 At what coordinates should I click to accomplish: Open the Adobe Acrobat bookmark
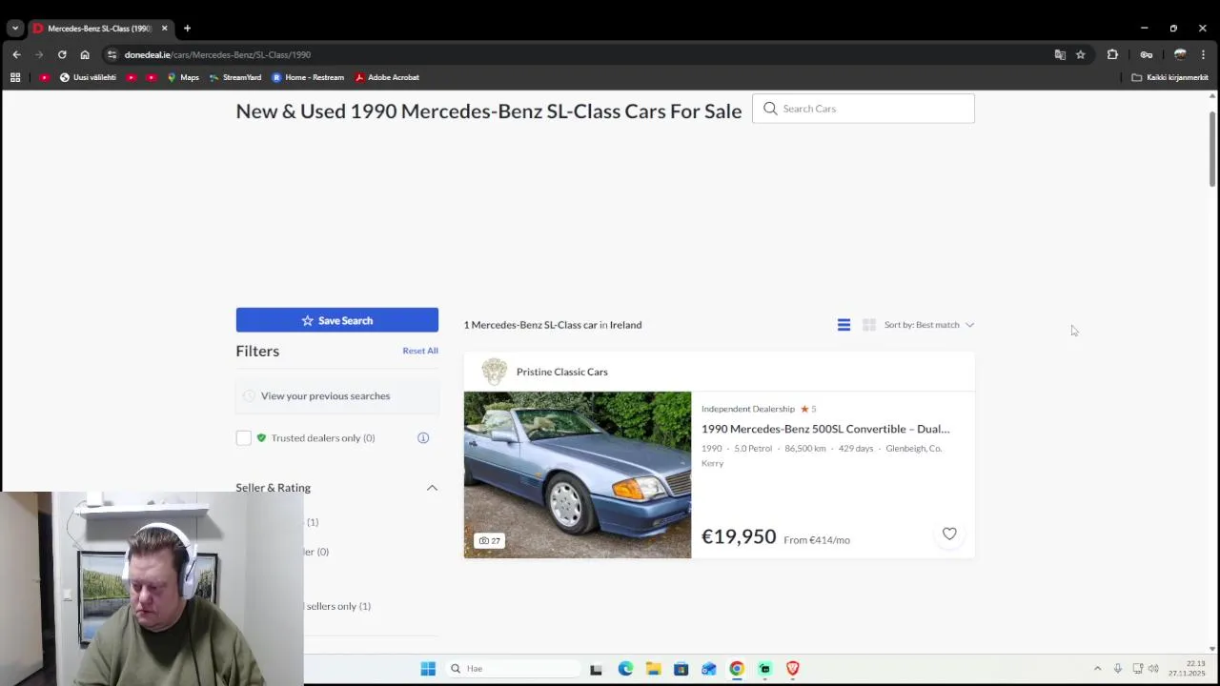387,77
